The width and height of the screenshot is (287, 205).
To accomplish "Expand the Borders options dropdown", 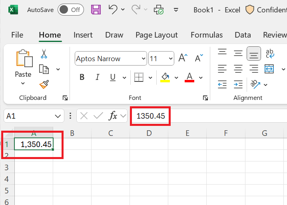I will click(x=150, y=78).
